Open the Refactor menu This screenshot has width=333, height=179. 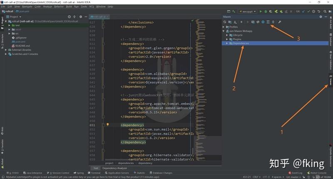pos(59,7)
